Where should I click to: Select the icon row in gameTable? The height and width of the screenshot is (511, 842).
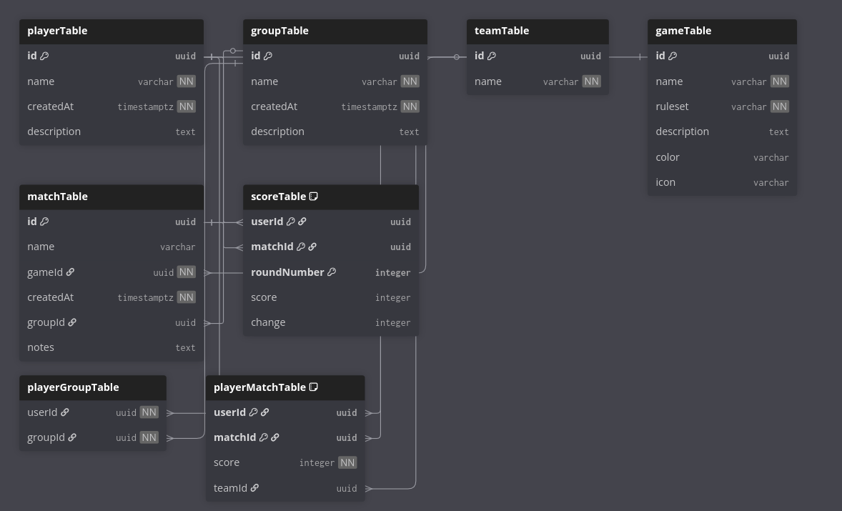pyautogui.click(x=722, y=182)
